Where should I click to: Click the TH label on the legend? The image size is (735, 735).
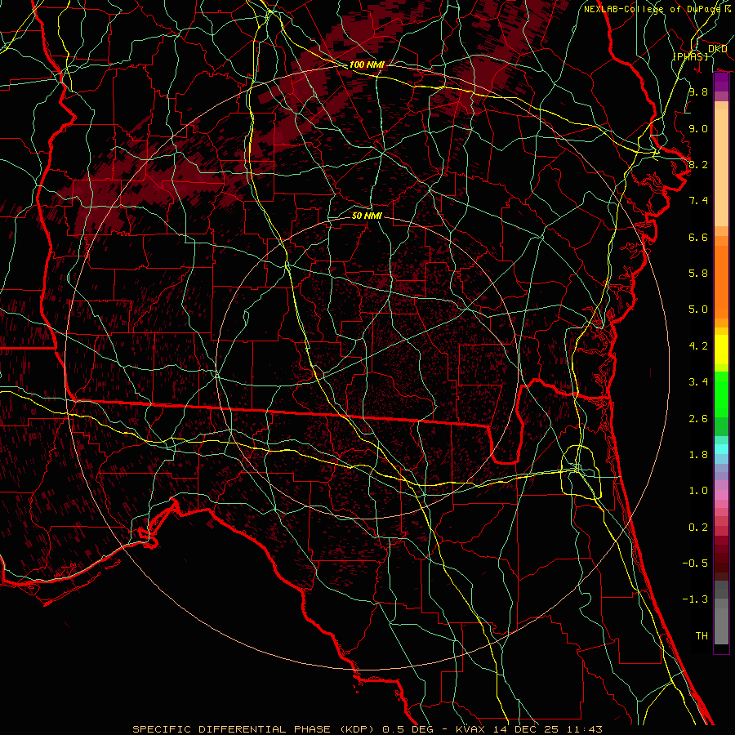[x=701, y=635]
